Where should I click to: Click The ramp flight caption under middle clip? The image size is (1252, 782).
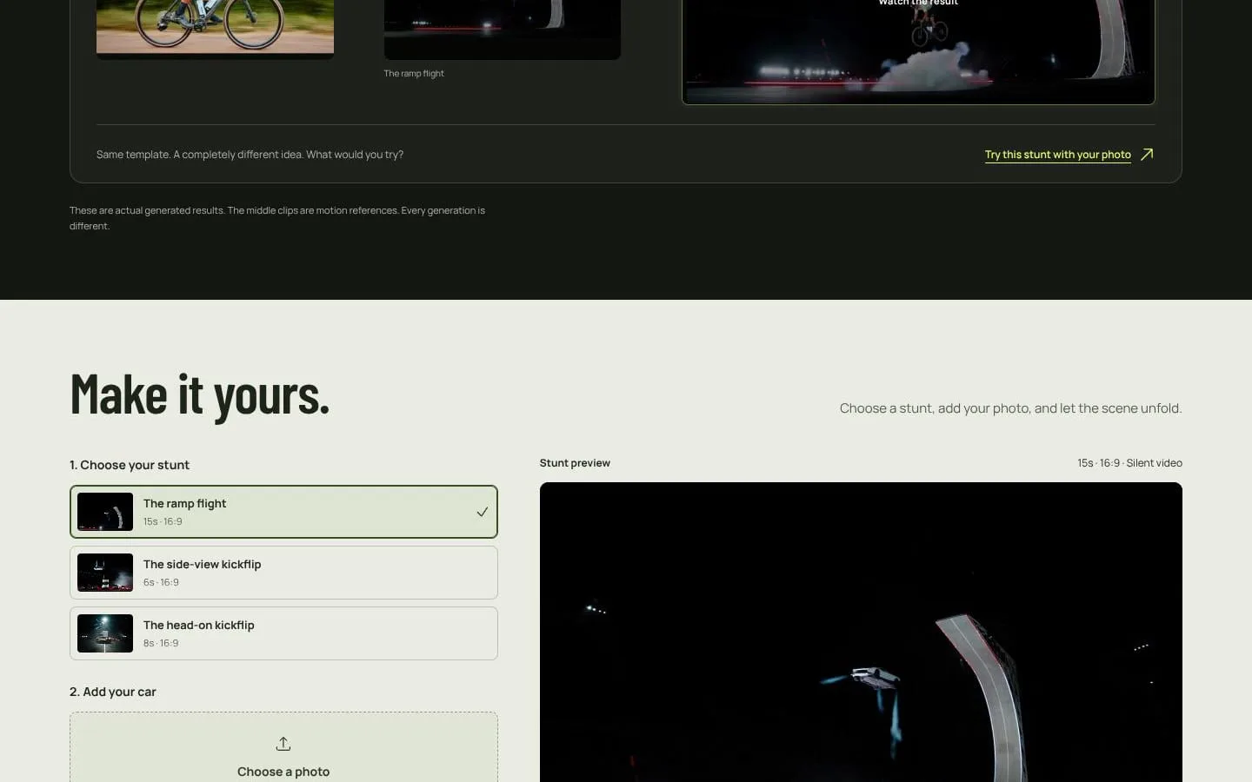(414, 74)
